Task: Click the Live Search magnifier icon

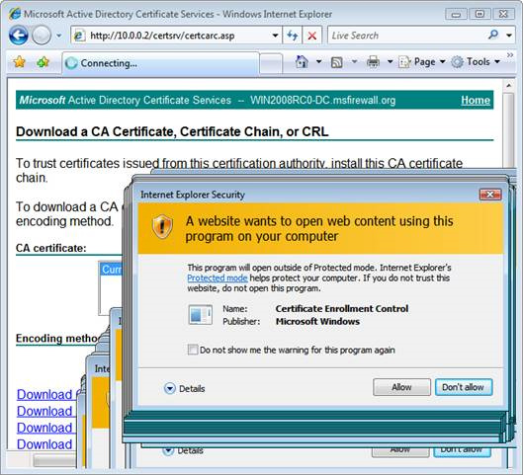Action: tap(493, 35)
